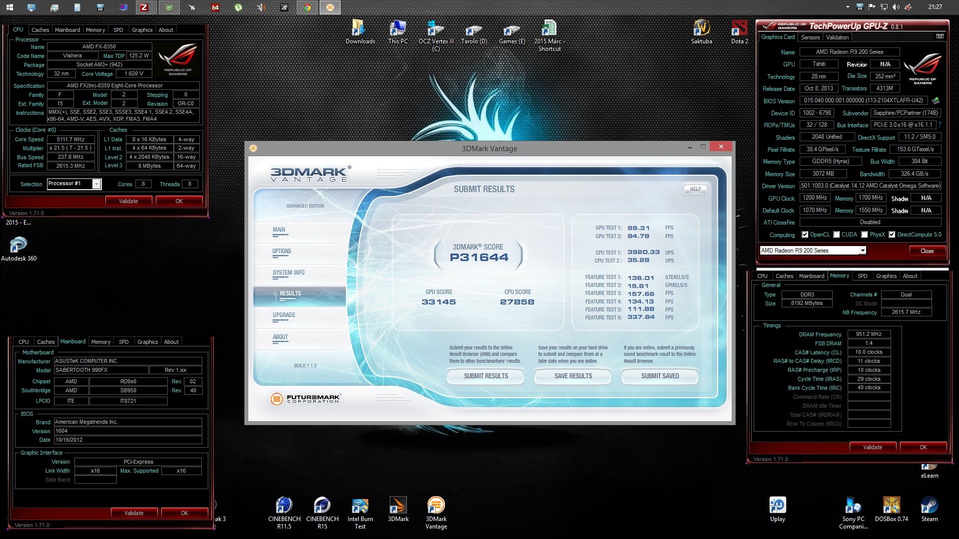Click OK in bottom-left CPU-Z Mainboard window

(x=184, y=513)
